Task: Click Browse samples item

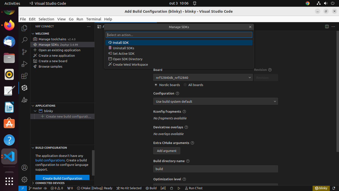Action: coord(63,67)
